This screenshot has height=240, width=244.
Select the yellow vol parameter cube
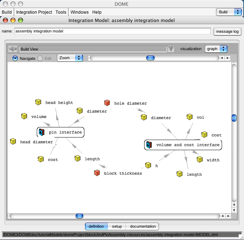(x=190, y=117)
